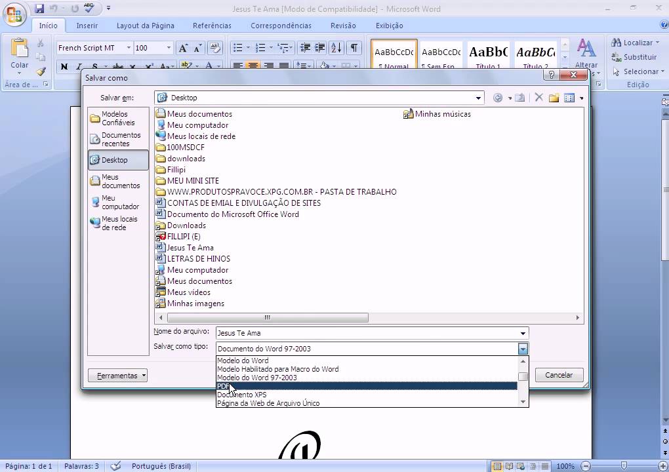Increase font size with the grow font icon
Image resolution: width=669 pixels, height=472 pixels.
click(x=183, y=48)
